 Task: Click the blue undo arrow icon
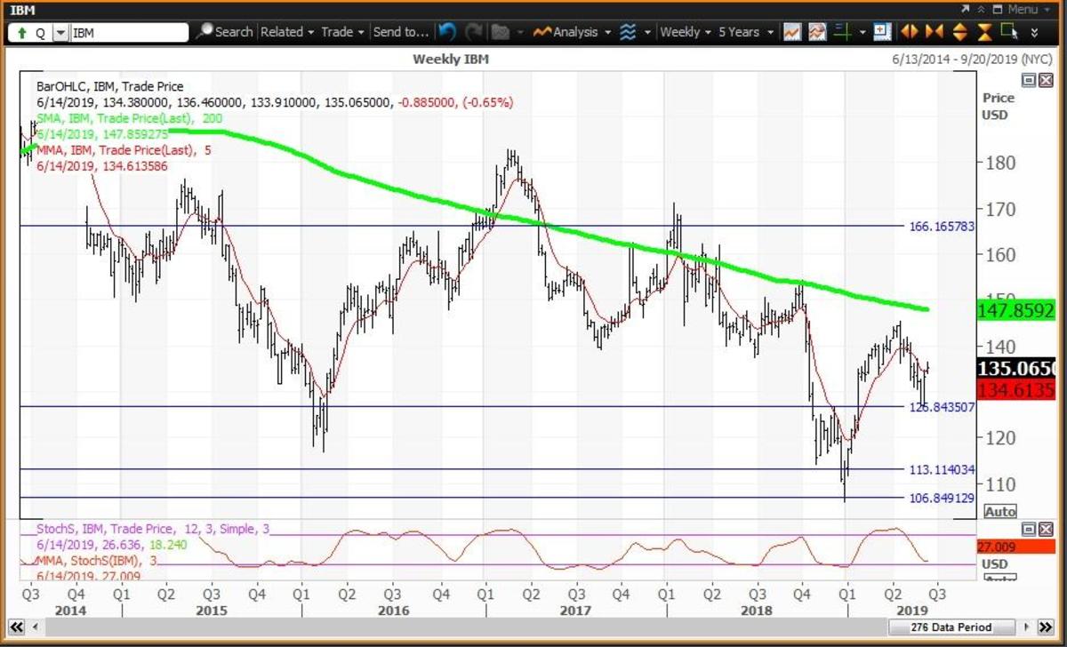pos(447,32)
